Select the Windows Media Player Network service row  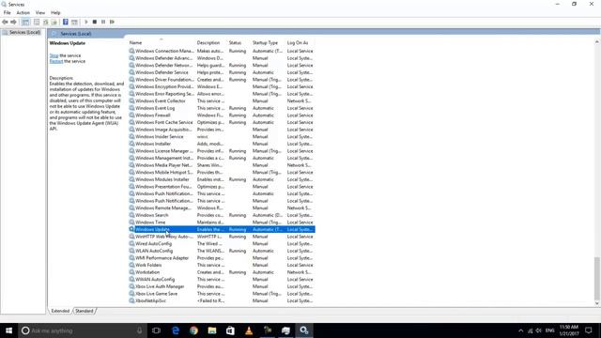coord(222,165)
